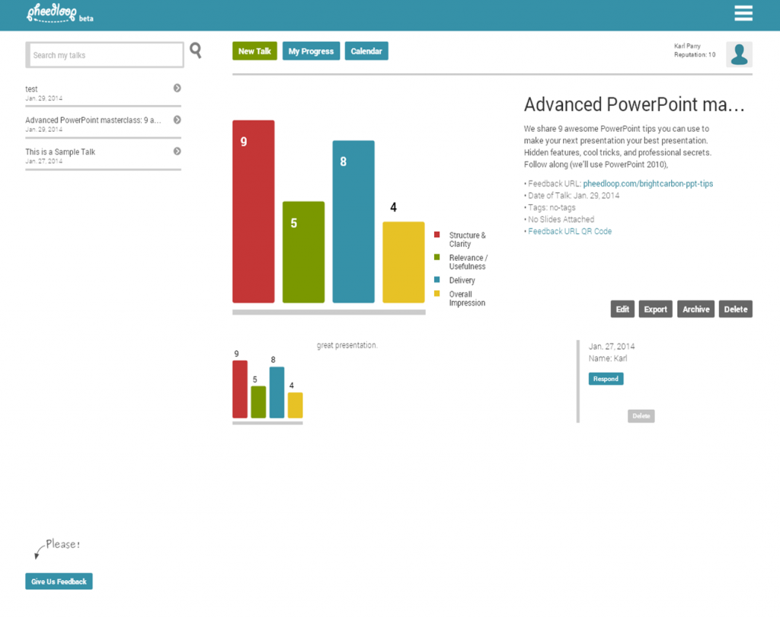Viewport: 780px width, 618px height.
Task: Click the user profile avatar icon
Action: (x=739, y=55)
